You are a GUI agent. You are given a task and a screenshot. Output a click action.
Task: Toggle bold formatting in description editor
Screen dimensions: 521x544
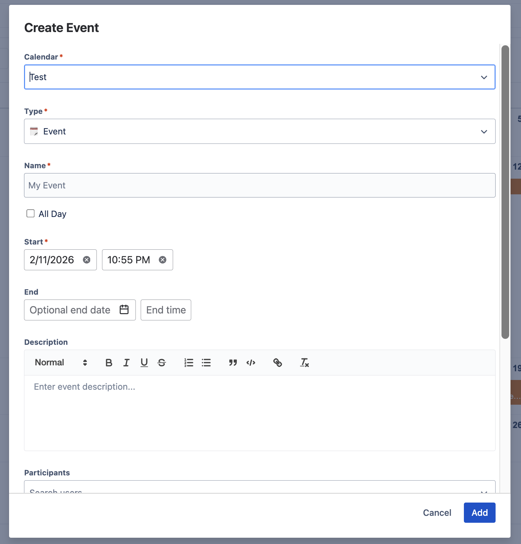(109, 363)
